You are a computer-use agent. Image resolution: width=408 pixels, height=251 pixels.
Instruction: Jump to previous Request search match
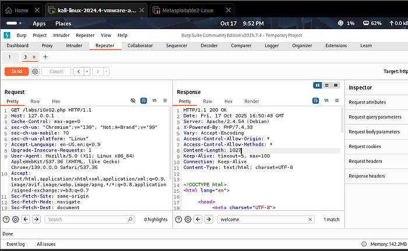click(x=26, y=220)
